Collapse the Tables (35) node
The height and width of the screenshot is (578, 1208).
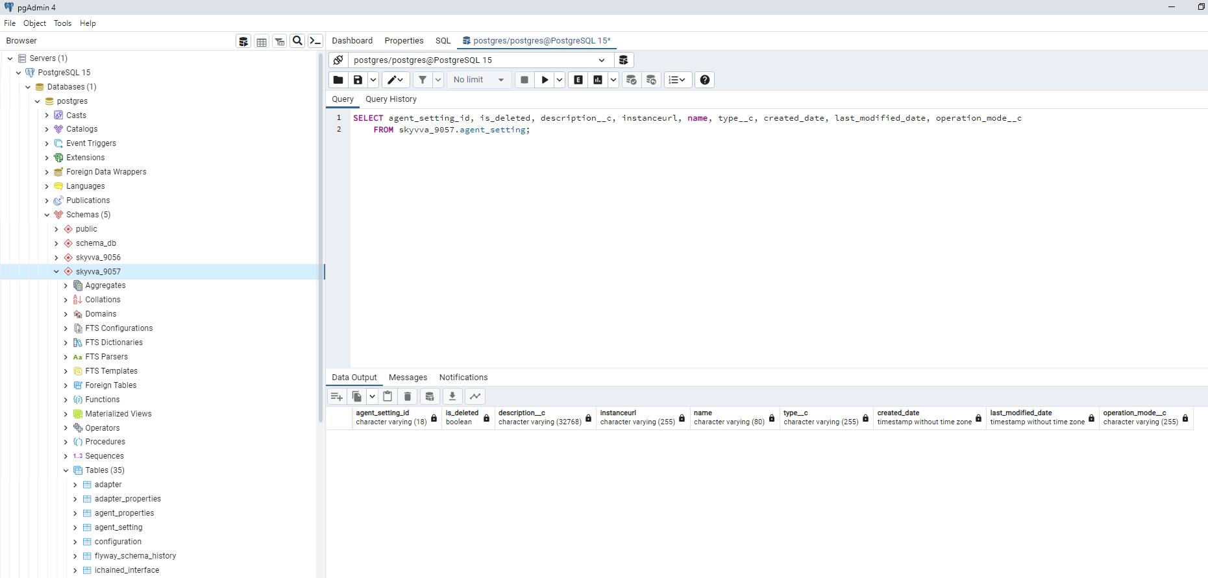[66, 470]
